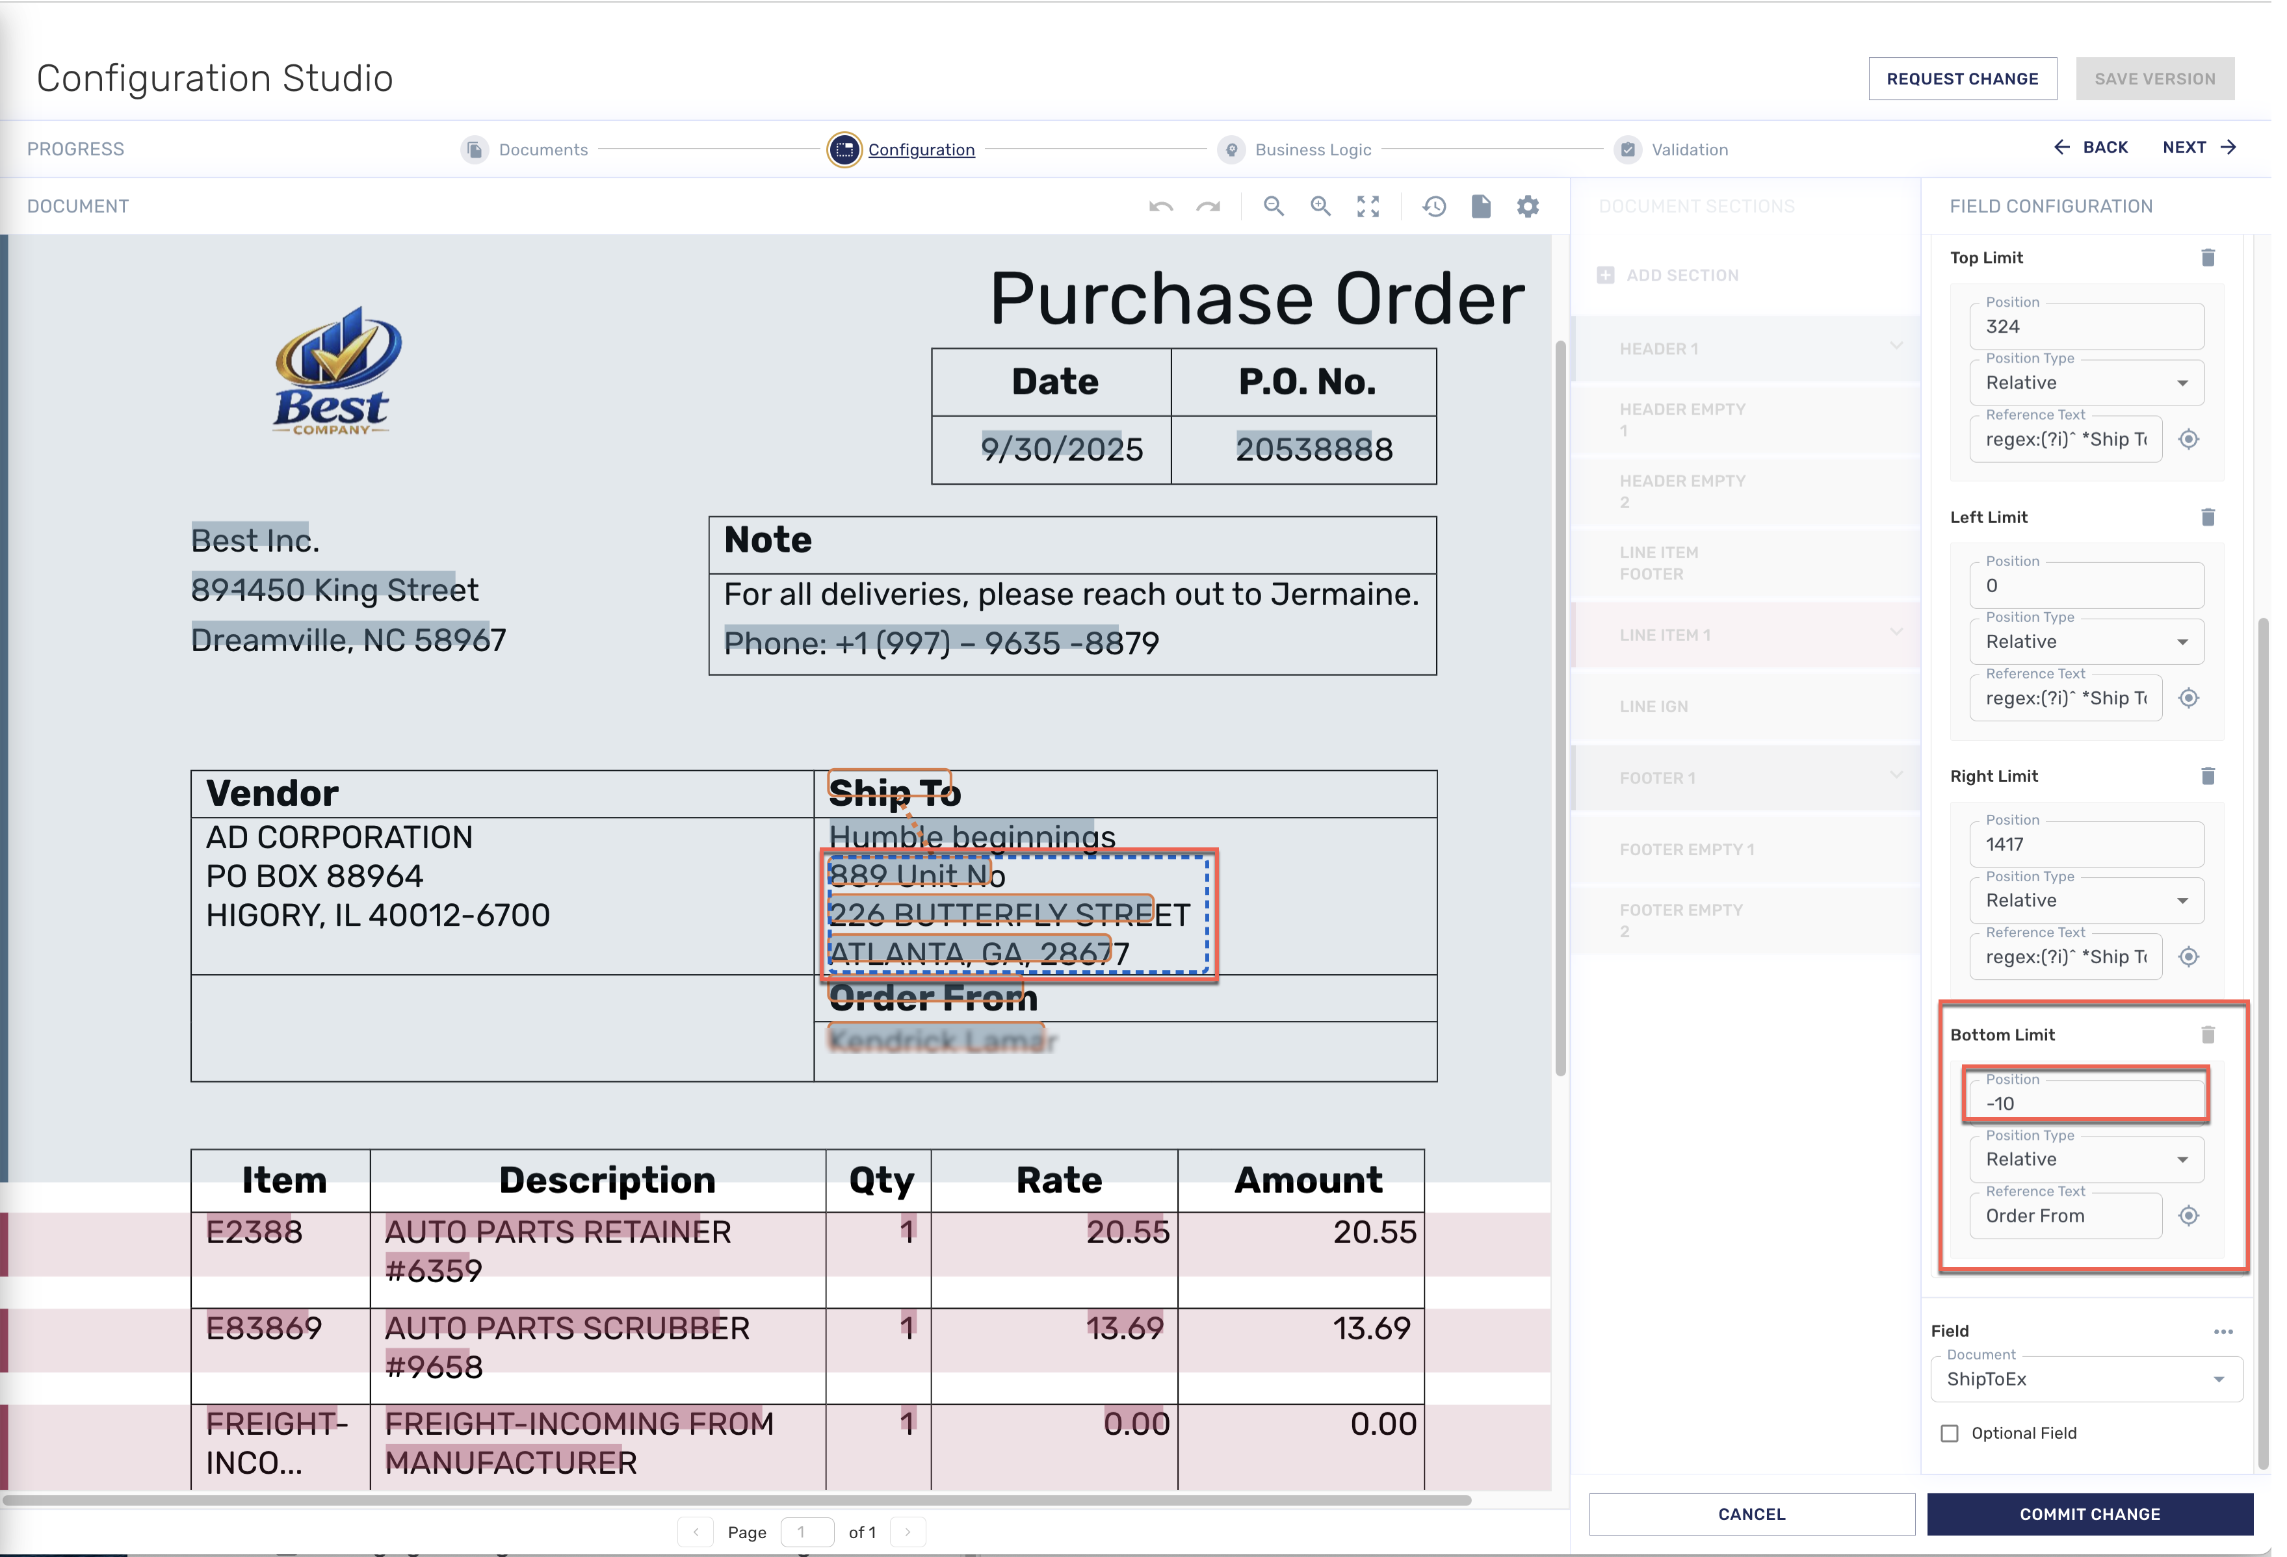Open the Field options three-dot menu
The width and height of the screenshot is (2287, 1557).
click(2223, 1331)
